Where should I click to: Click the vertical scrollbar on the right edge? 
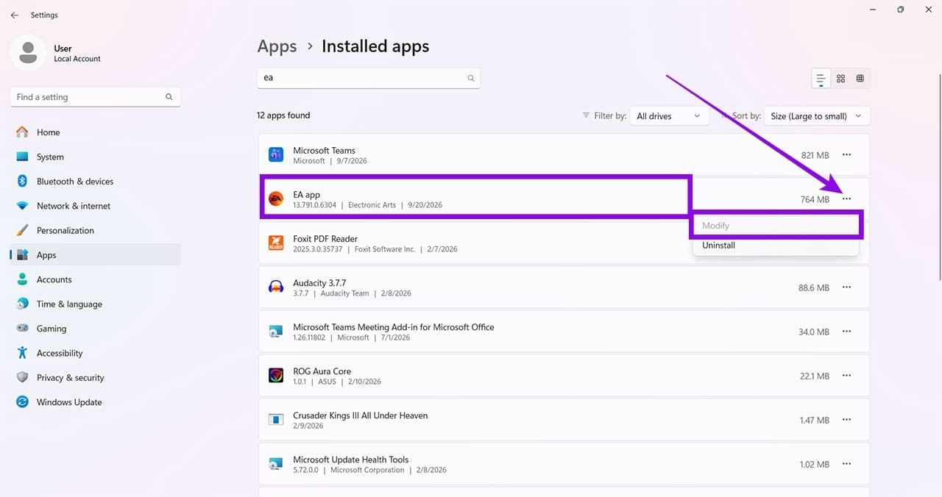pyautogui.click(x=939, y=176)
